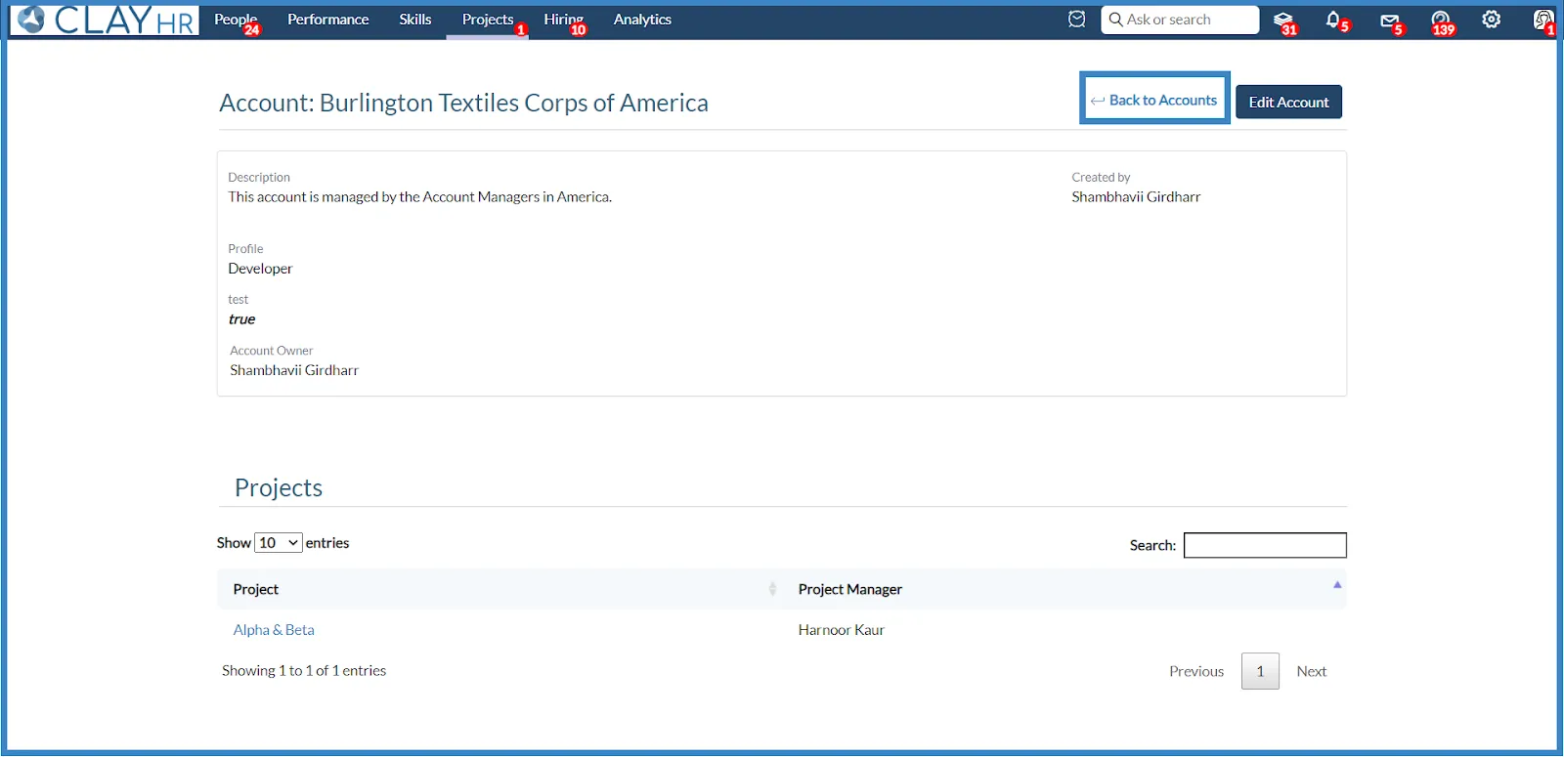The image size is (1564, 757).
Task: Click the ClayHR logo
Action: coord(105,20)
